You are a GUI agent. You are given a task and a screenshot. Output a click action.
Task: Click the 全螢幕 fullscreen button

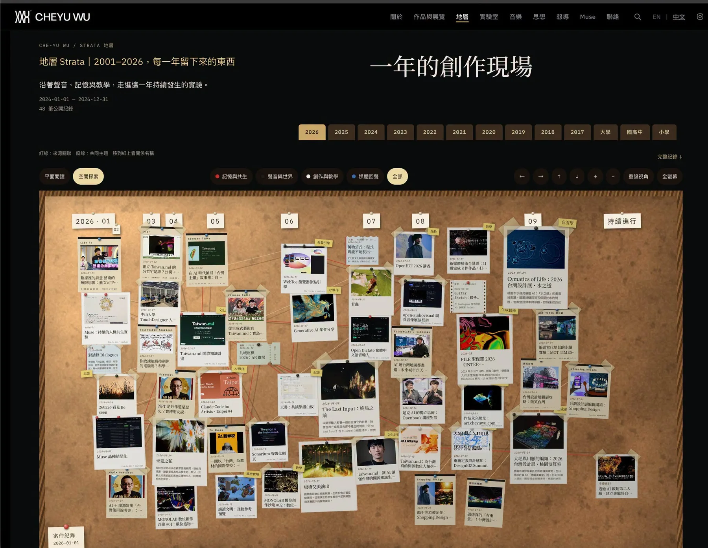pyautogui.click(x=669, y=177)
